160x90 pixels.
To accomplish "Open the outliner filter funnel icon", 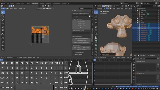I will click(155, 6).
